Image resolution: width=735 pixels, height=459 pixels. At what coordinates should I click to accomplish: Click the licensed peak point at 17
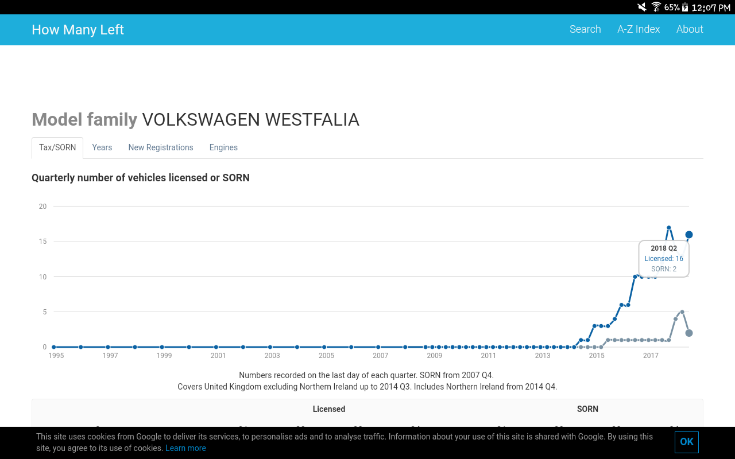coord(669,228)
